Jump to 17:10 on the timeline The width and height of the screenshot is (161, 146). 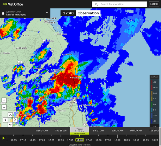tap(23, 140)
